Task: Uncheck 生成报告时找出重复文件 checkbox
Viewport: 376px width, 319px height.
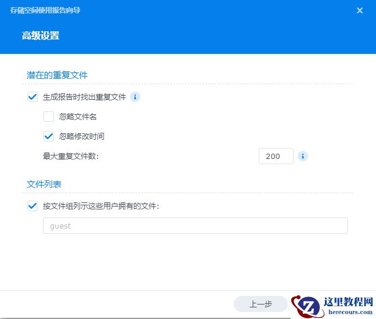Action: [32, 97]
